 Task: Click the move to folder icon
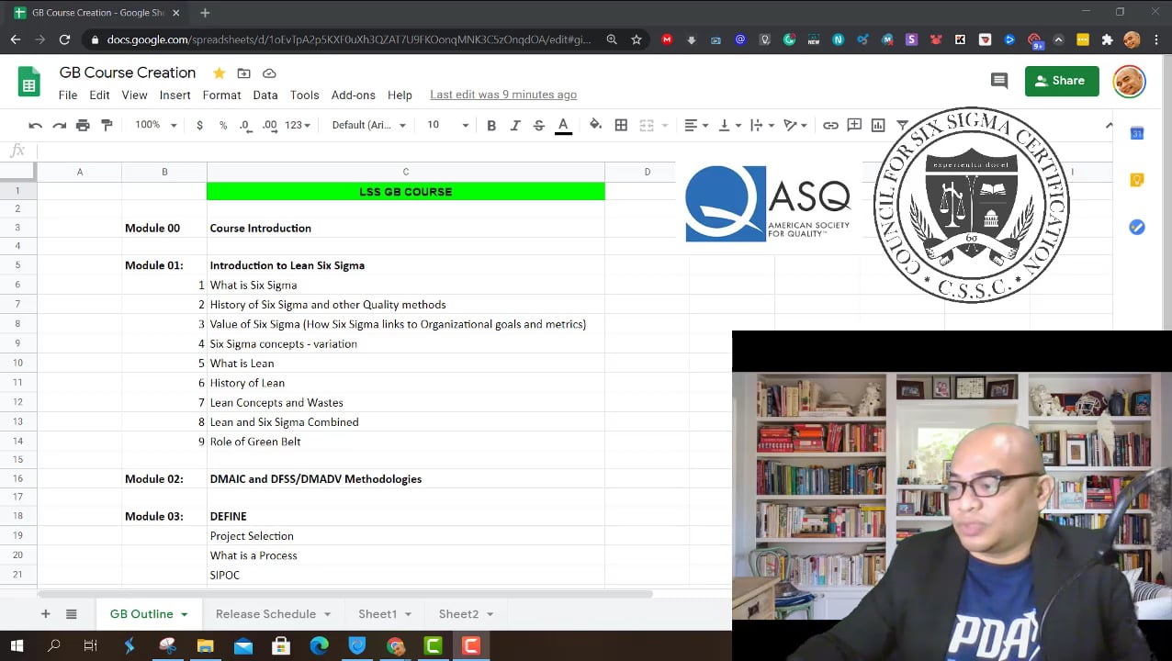tap(243, 73)
